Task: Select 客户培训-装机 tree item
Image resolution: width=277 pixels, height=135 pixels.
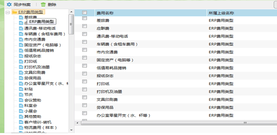Action: [x=38, y=122]
